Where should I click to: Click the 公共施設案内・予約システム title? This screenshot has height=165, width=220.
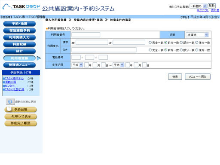tap(78, 9)
